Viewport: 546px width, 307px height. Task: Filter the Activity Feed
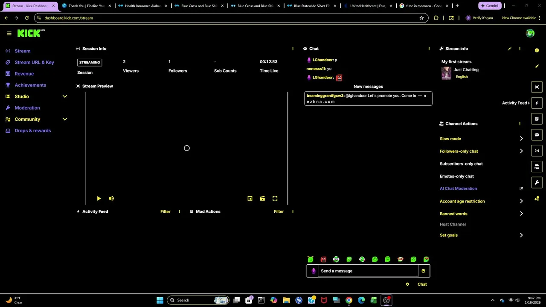click(x=165, y=211)
